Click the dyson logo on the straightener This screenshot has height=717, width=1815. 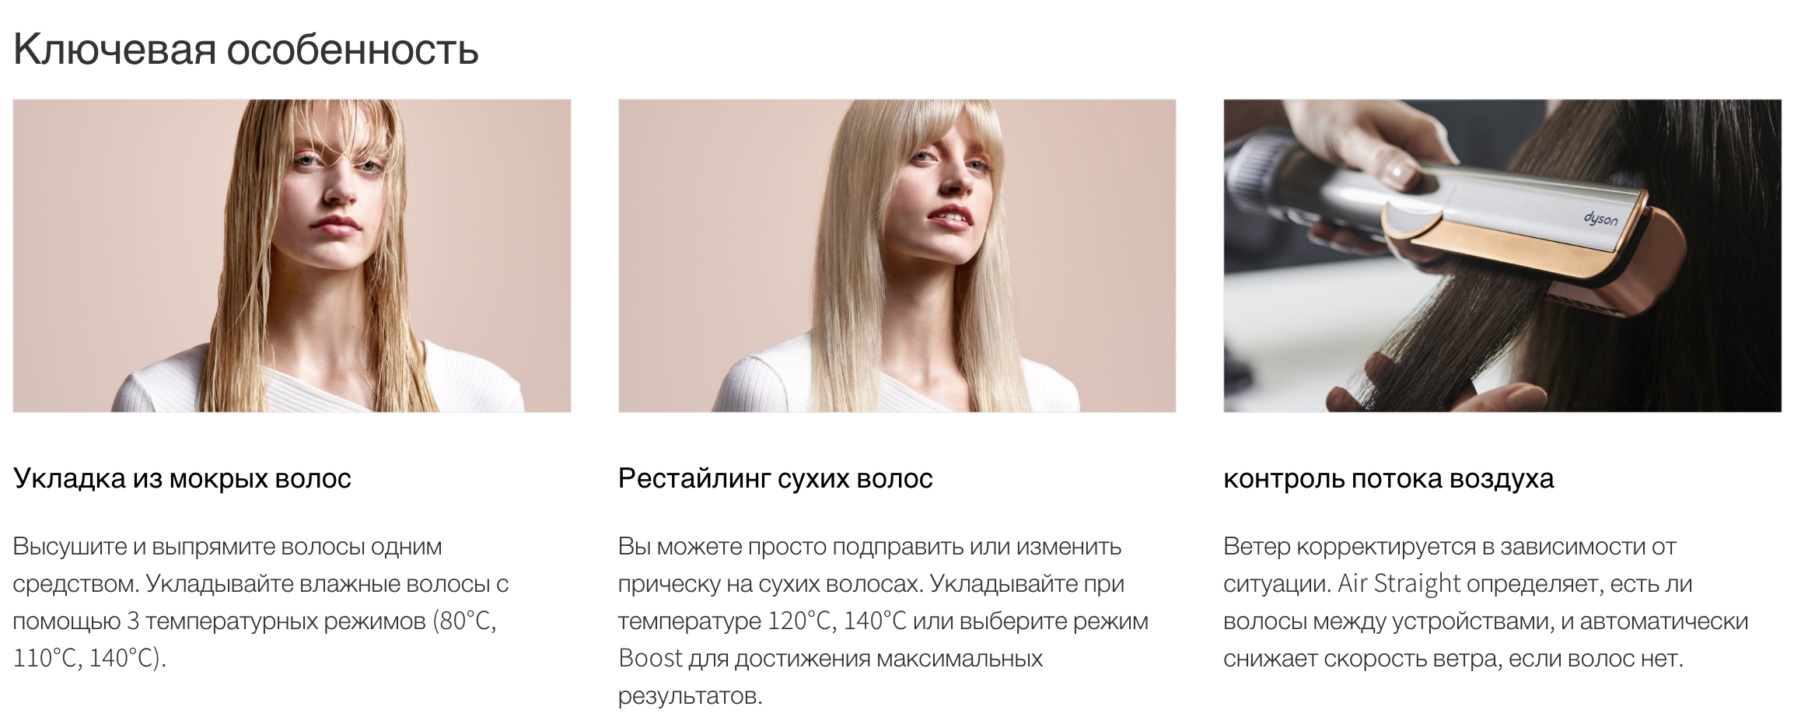tap(1600, 219)
